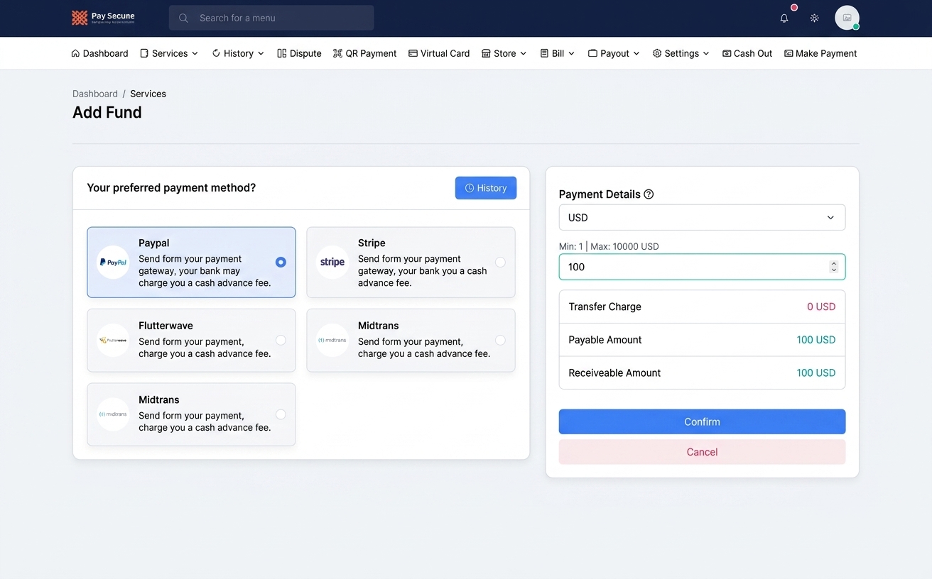
Task: Click the QR Payment icon
Action: click(x=337, y=53)
